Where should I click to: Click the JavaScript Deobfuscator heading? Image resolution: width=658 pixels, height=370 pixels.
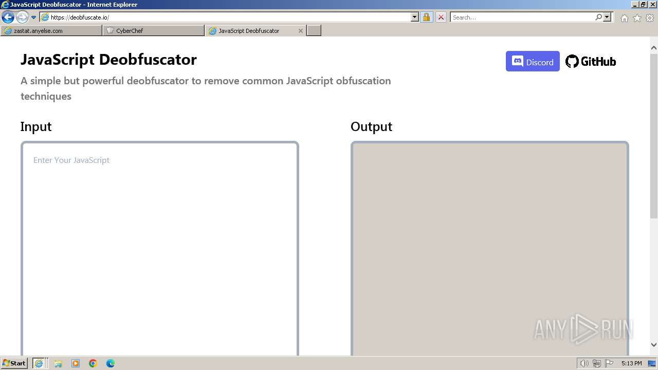[108, 60]
